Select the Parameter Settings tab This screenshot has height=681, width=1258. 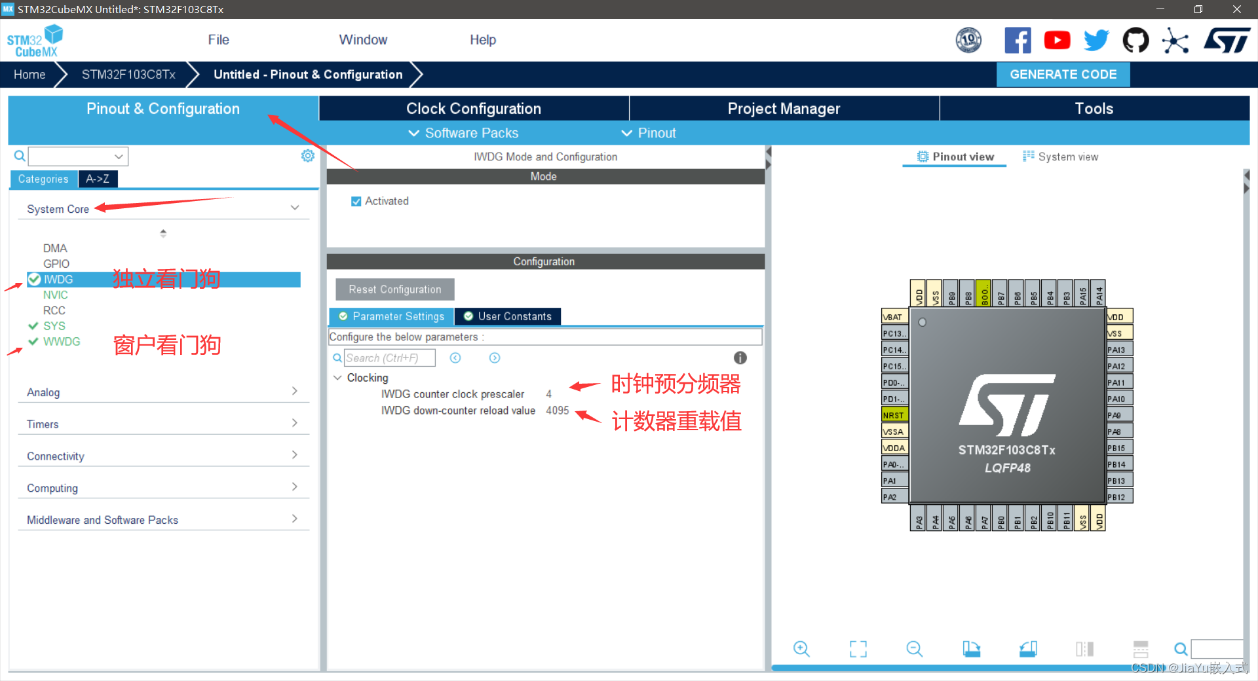pos(391,316)
